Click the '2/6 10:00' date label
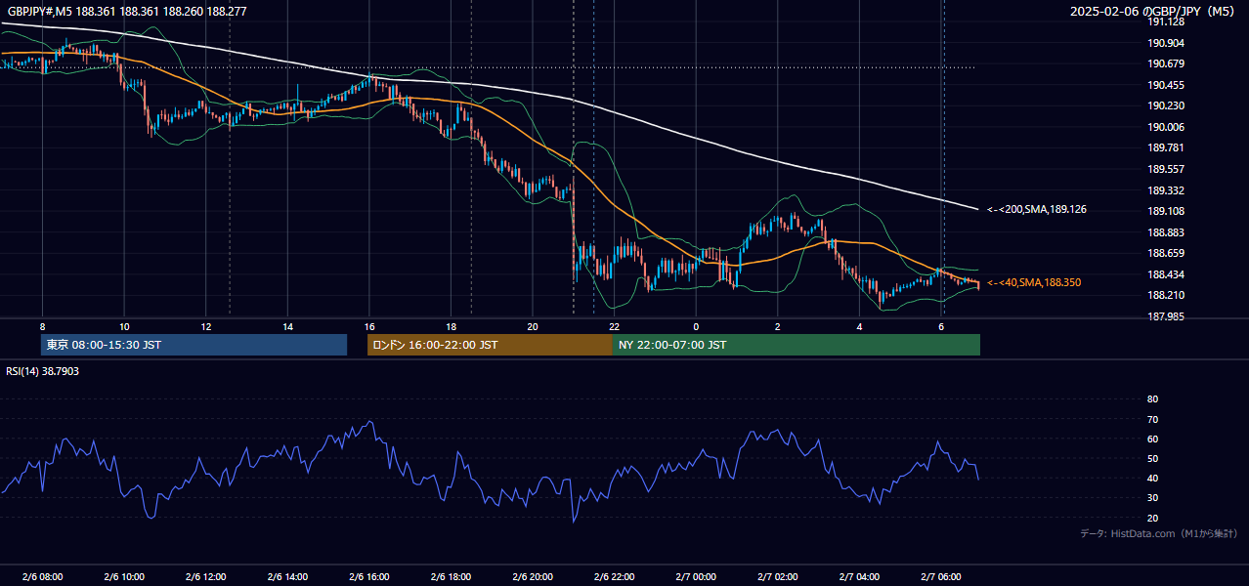Image resolution: width=1249 pixels, height=586 pixels. click(124, 577)
